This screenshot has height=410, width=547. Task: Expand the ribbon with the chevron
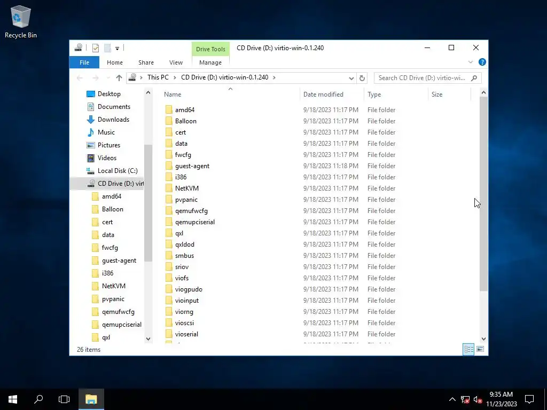click(470, 62)
